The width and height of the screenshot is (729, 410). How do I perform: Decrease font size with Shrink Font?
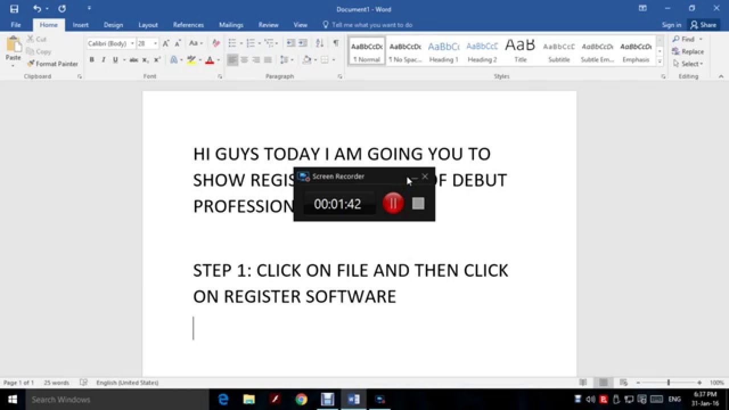pyautogui.click(x=177, y=43)
